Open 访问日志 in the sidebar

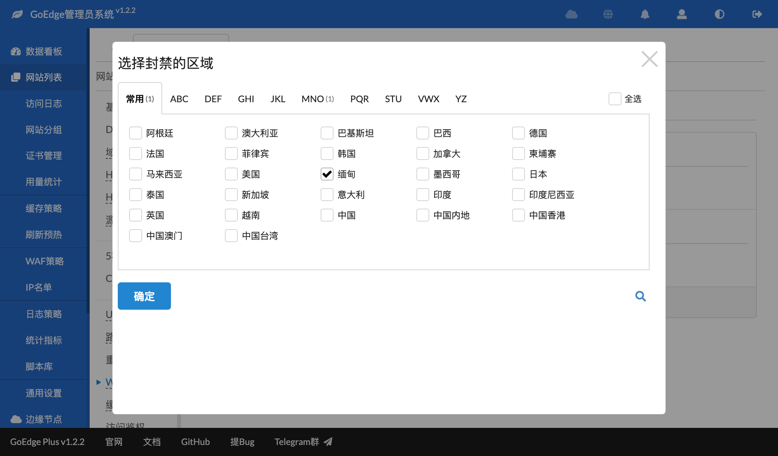click(x=44, y=104)
